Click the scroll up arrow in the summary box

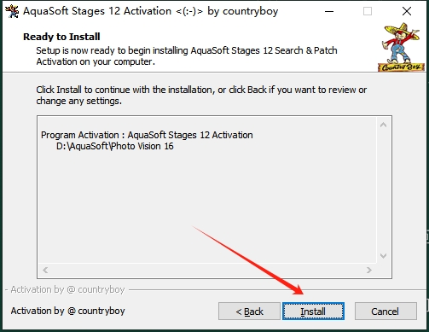(383, 125)
